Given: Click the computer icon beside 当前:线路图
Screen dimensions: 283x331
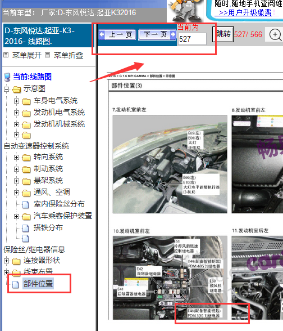Looking at the screenshot, I should [7, 77].
